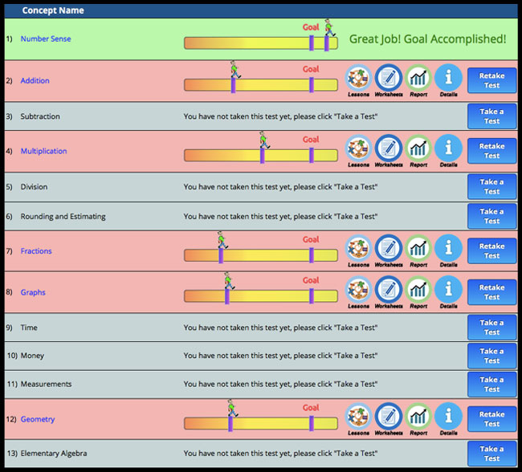Open the Number Sense concept link
This screenshot has height=472, width=522.
(x=46, y=39)
